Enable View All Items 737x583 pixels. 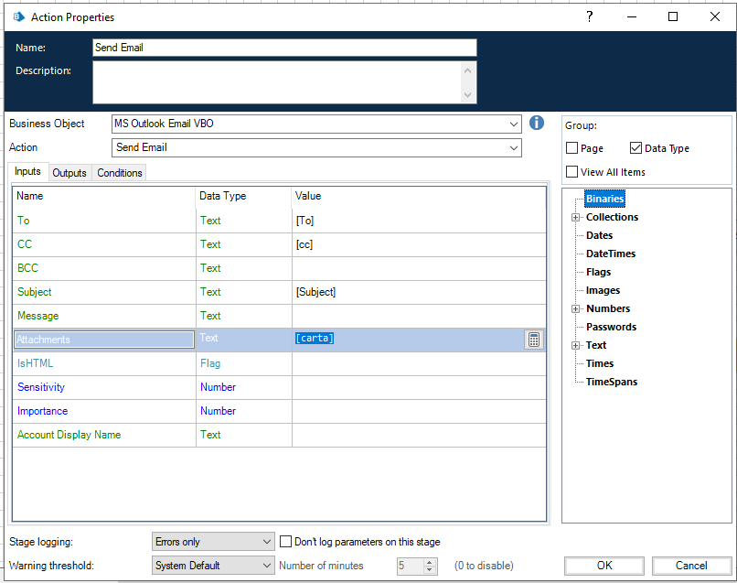[572, 171]
